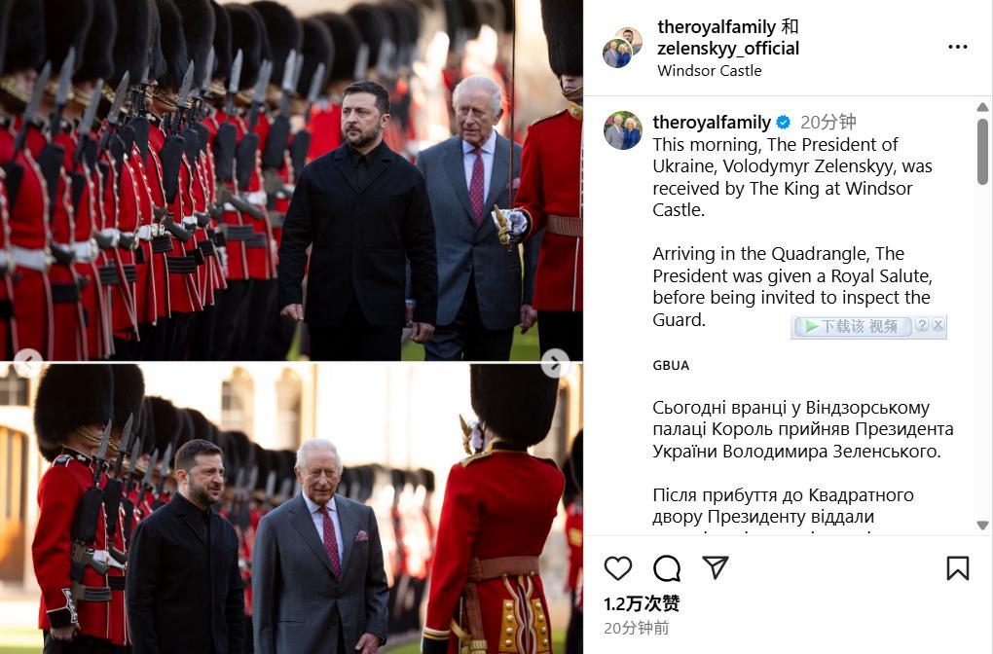993x654 pixels.
Task: Open comments with the speech bubble icon
Action: click(667, 568)
